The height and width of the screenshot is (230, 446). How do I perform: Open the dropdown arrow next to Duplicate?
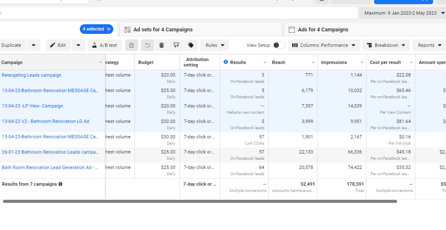[x=33, y=45]
